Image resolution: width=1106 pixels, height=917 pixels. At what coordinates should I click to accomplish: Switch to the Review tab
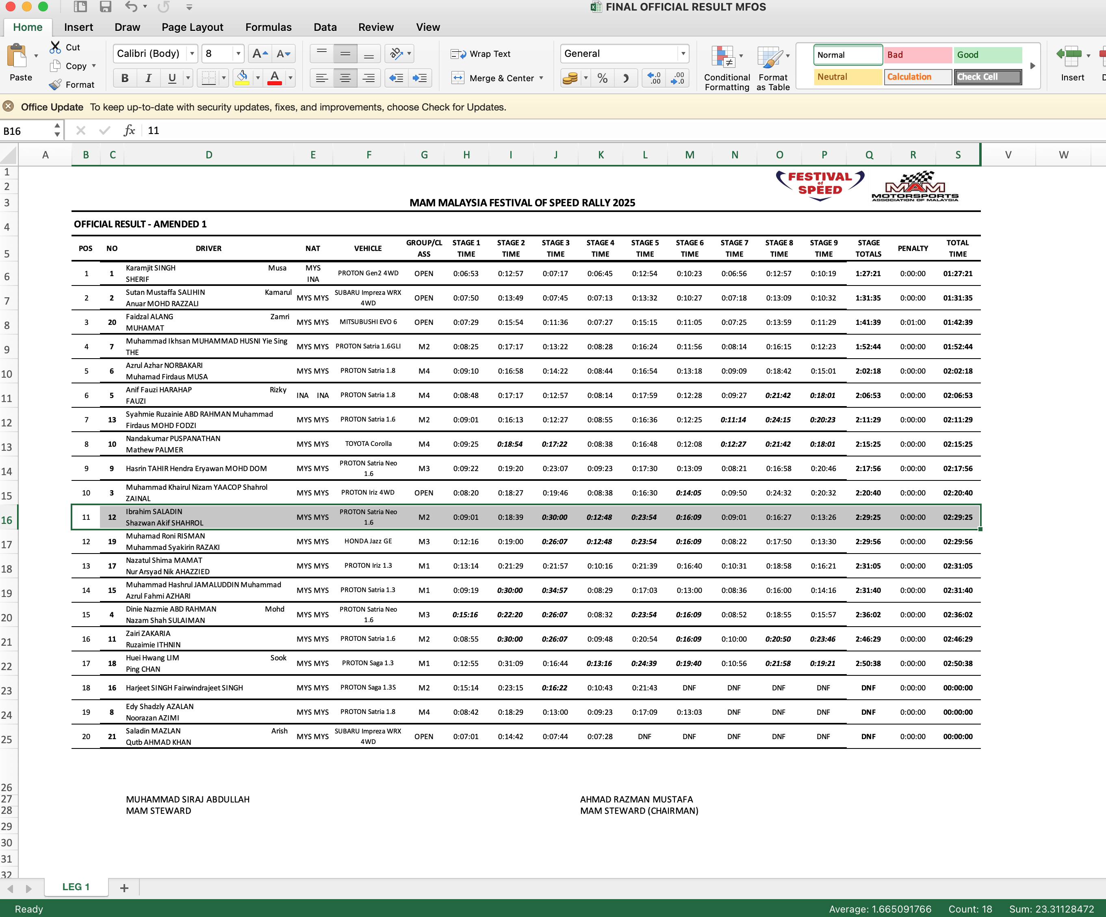point(375,27)
